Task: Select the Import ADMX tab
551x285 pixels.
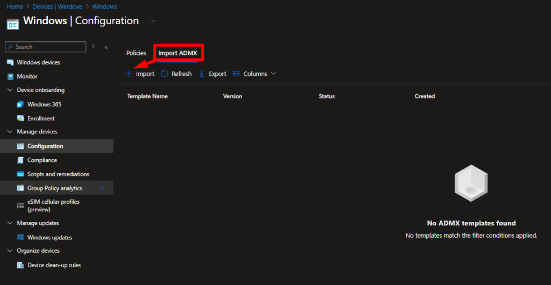Action: point(178,53)
